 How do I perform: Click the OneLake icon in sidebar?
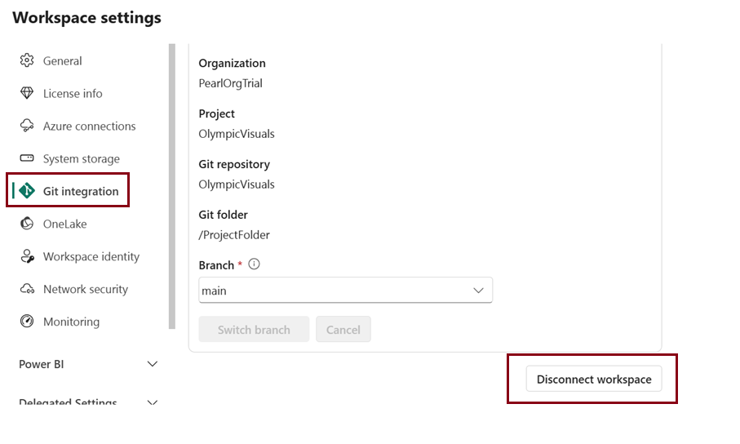coord(27,224)
